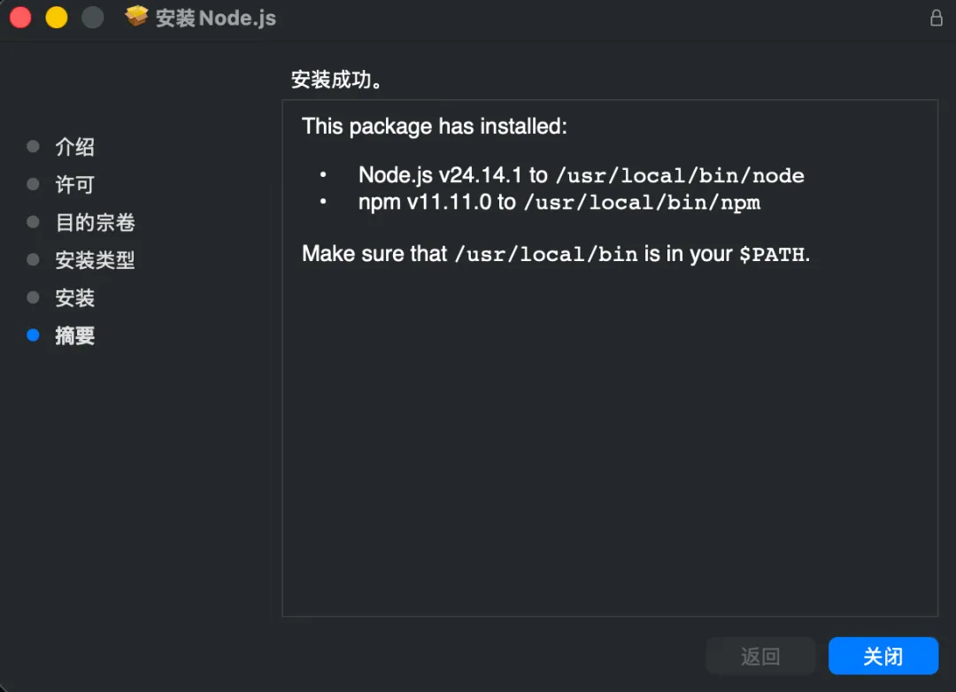The image size is (956, 692).
Task: Click the $PATH reminder text line
Action: (556, 254)
